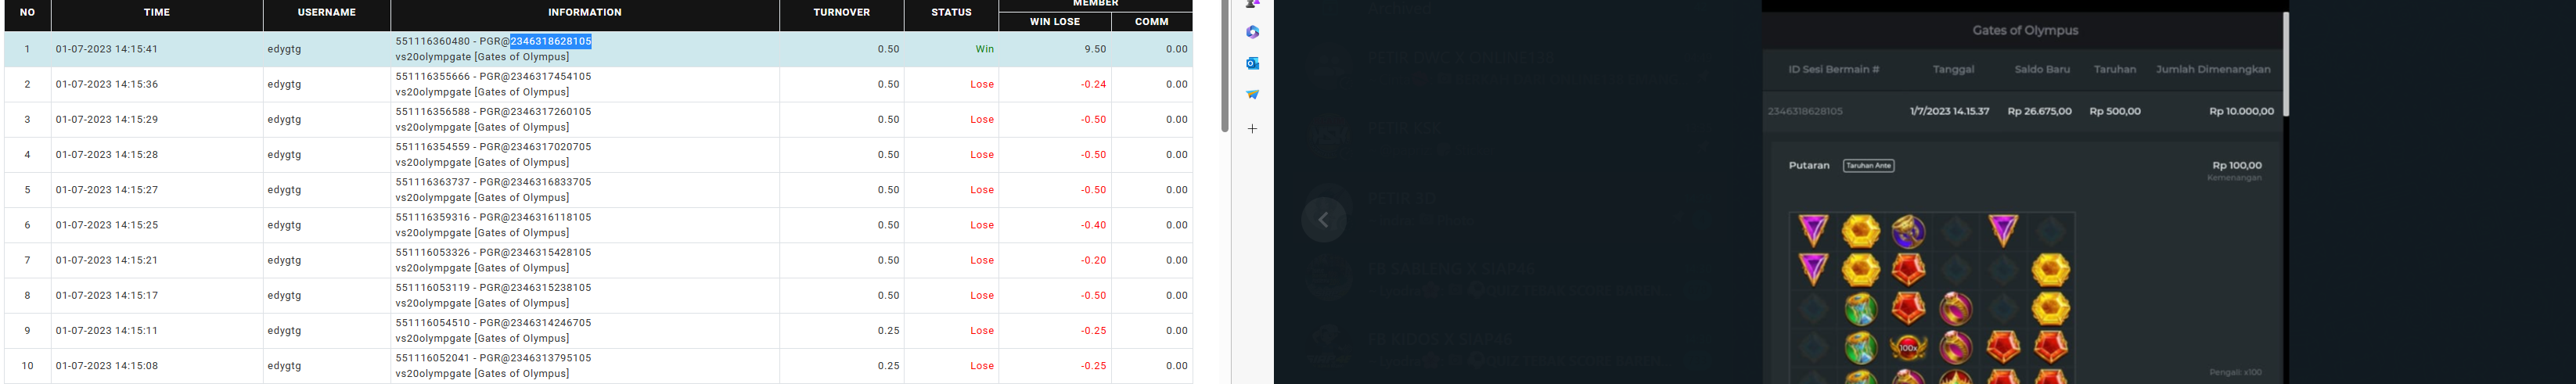
Task: Select info 551116053119 - PGR@2346315238105
Action: coord(493,287)
